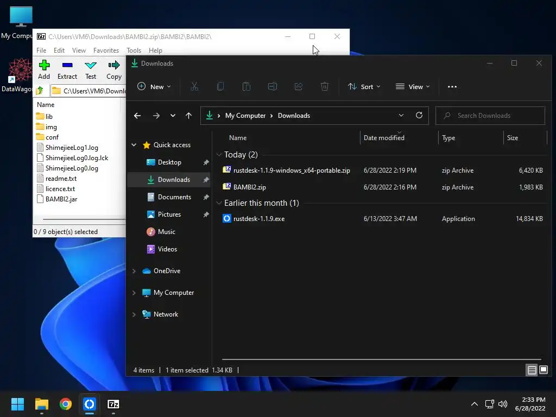Viewport: 556px width, 417px height.
Task: Navigate forward in File Explorer
Action: [x=156, y=116]
